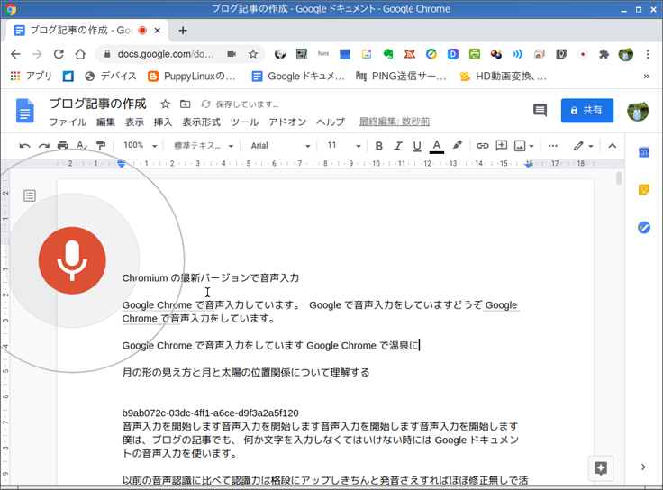Show more bookmarks with the double chevron
This screenshot has height=490, width=663.
click(x=646, y=76)
